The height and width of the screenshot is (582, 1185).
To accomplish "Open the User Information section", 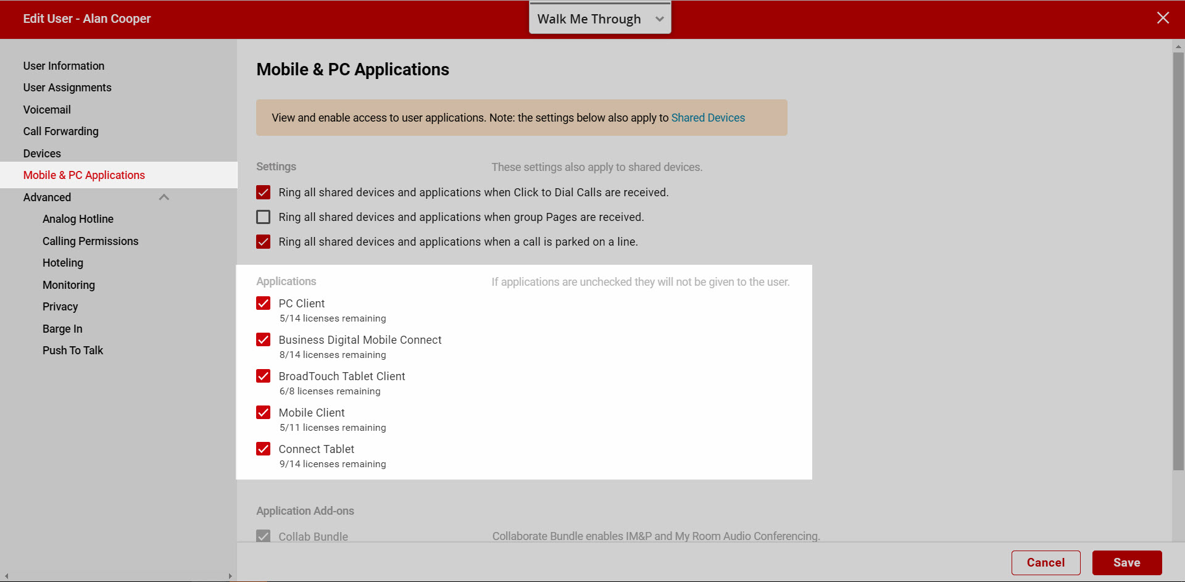I will pyautogui.click(x=64, y=66).
